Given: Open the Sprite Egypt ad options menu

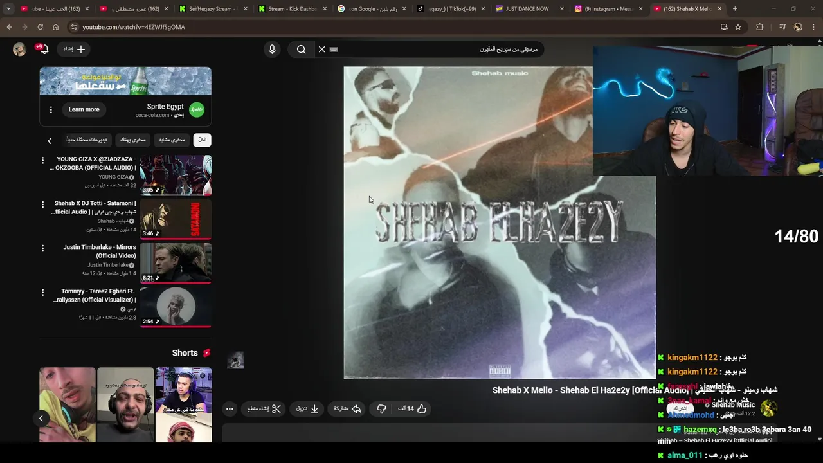Looking at the screenshot, I should (x=51, y=109).
